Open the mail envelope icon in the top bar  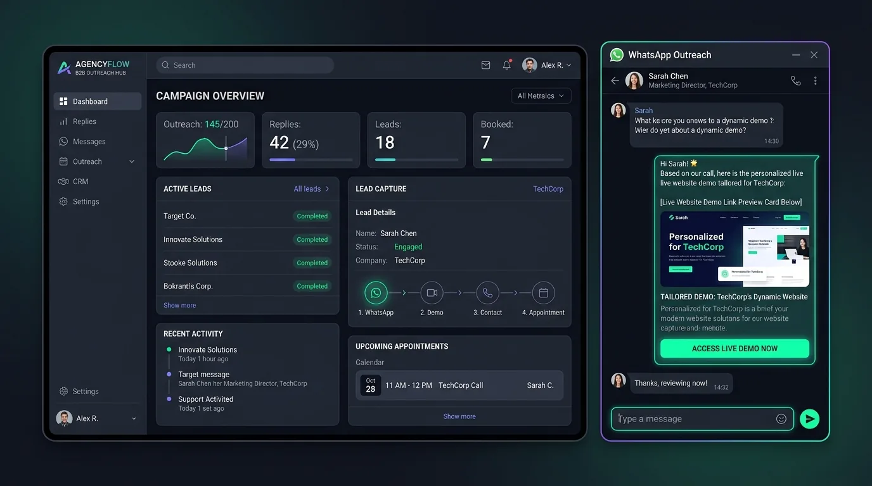pos(486,65)
